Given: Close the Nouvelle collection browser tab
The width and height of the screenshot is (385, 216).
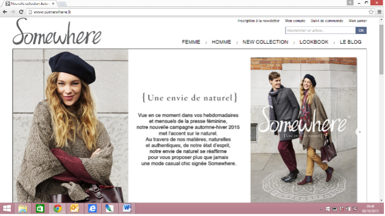Looking at the screenshot, I should click(53, 3).
